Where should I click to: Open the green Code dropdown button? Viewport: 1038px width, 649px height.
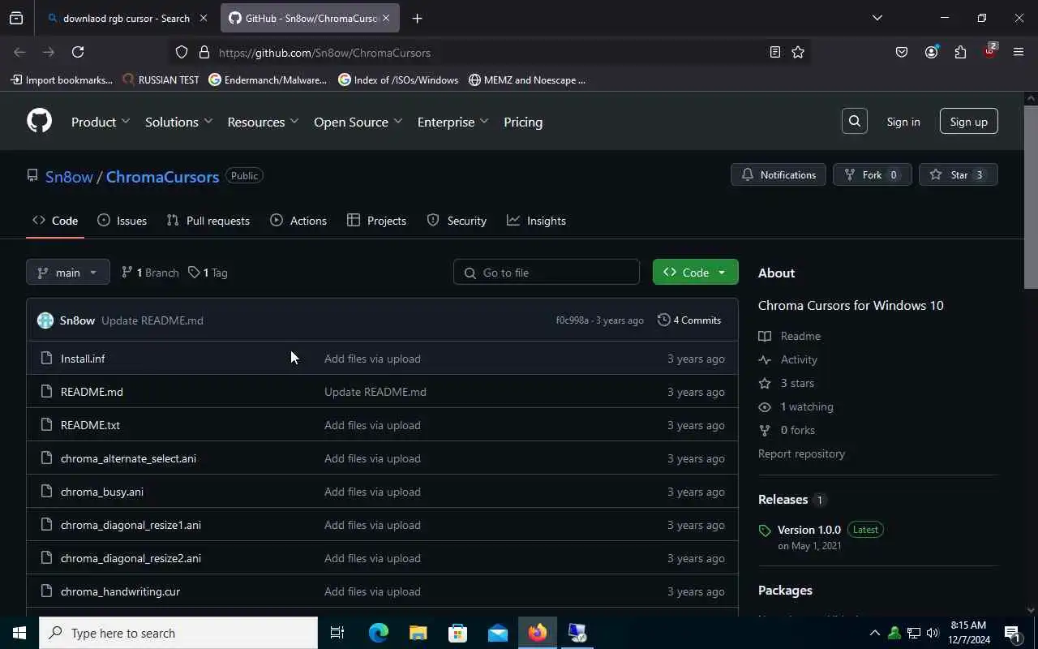click(x=695, y=273)
